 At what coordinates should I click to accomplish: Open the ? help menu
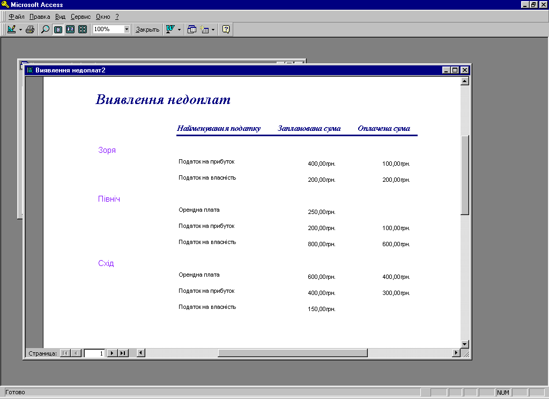pos(117,17)
